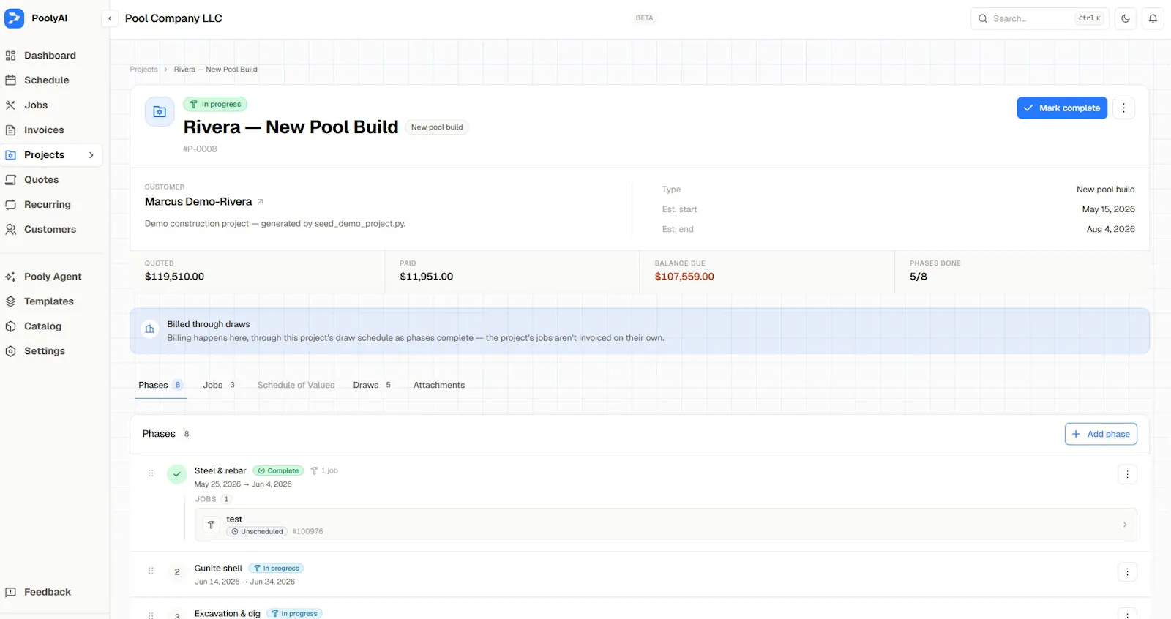The image size is (1171, 619).
Task: Click the Add phase button
Action: [1101, 434]
